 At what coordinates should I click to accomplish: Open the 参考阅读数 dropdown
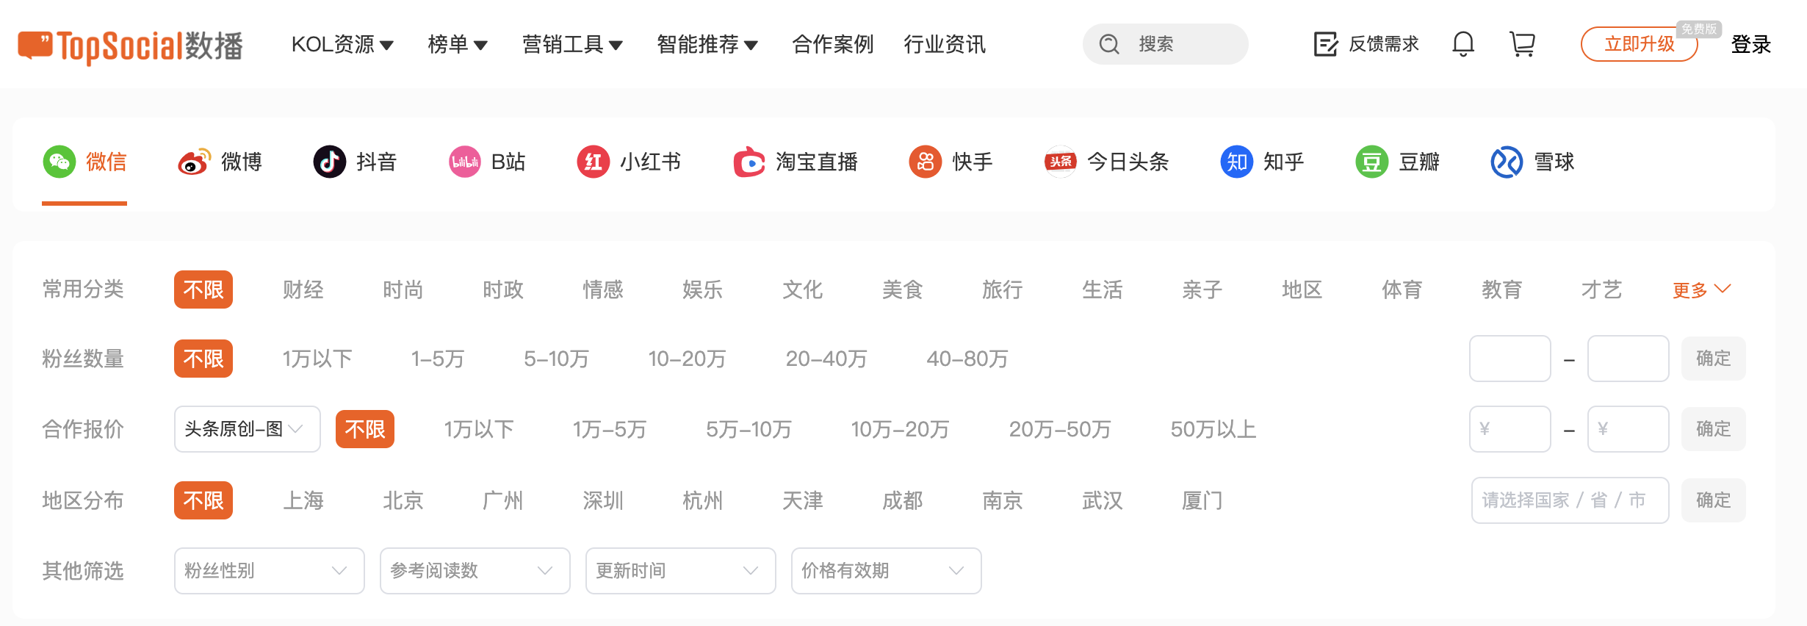pos(475,571)
